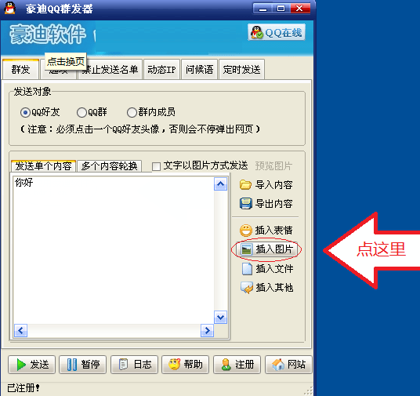
Task: Close the 豪迪QQ群发器 window
Action: (x=300, y=9)
